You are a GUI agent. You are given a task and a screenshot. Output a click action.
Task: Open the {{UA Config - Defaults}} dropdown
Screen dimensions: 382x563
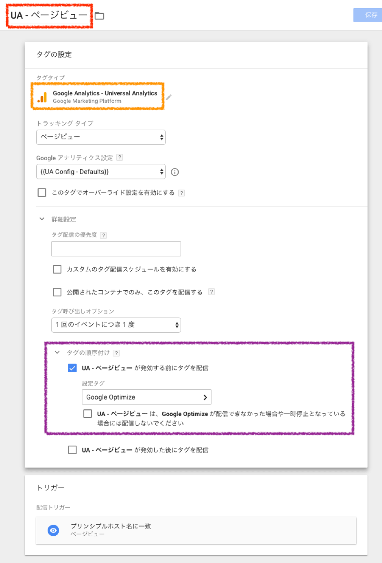101,172
